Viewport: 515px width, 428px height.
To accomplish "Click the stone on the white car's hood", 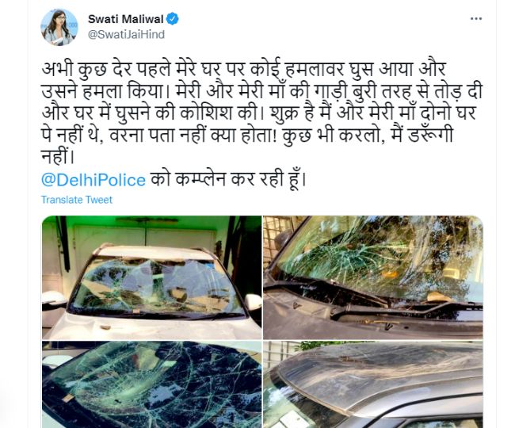I will [x=105, y=327].
